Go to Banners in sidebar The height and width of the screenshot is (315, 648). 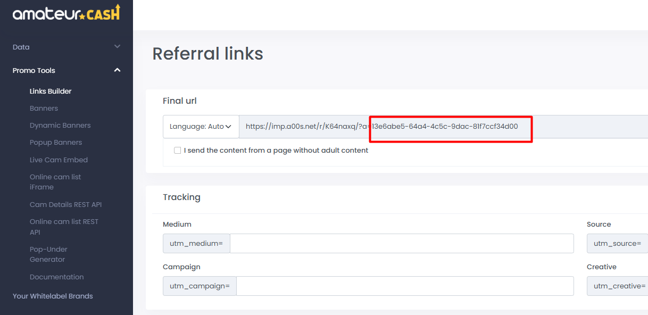point(44,108)
